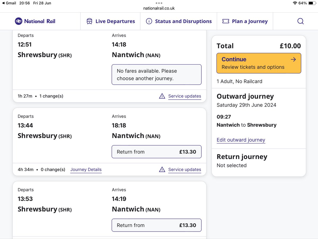This screenshot has height=239, width=318.
Task: Select the £13.30 return fare for 13:44
Action: [157, 152]
